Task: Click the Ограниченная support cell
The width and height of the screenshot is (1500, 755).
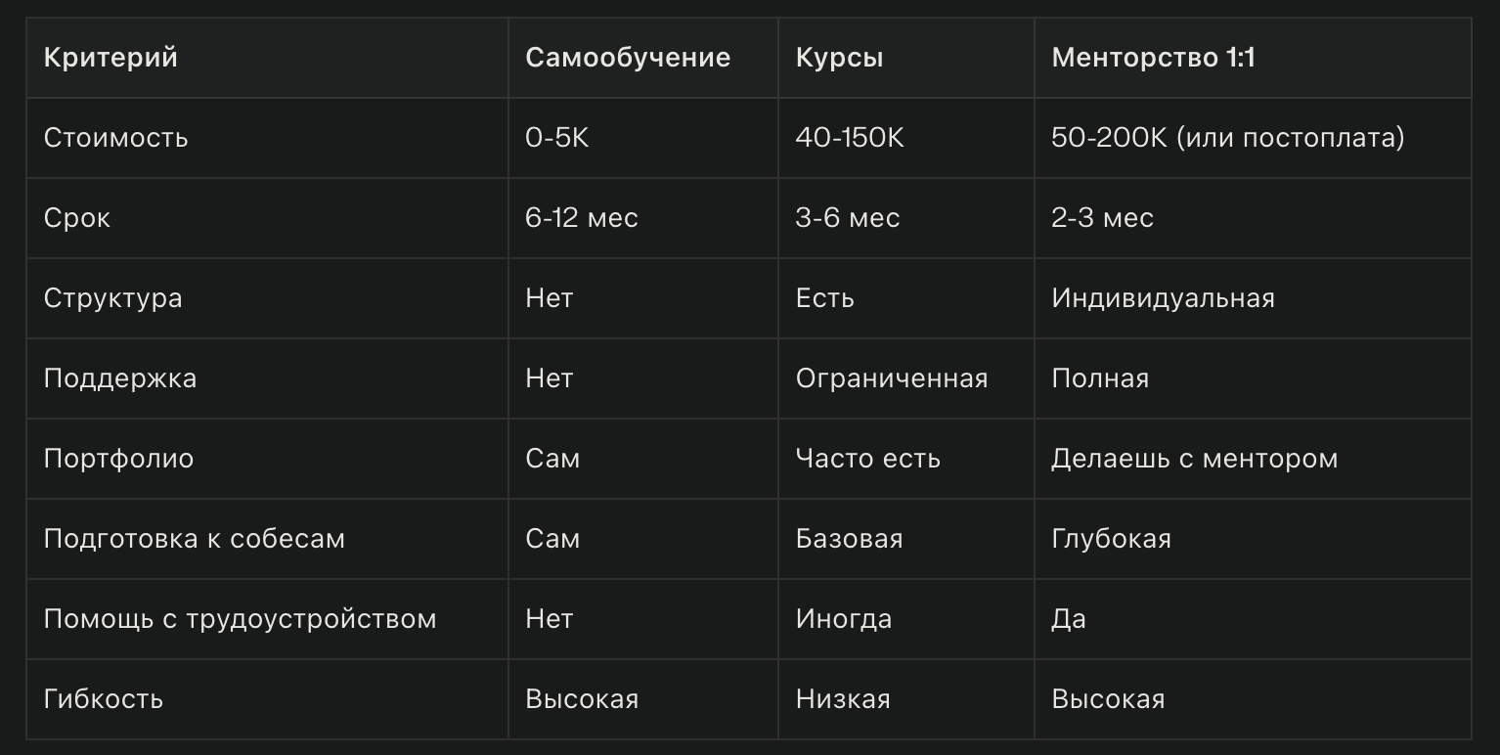Action: [891, 378]
